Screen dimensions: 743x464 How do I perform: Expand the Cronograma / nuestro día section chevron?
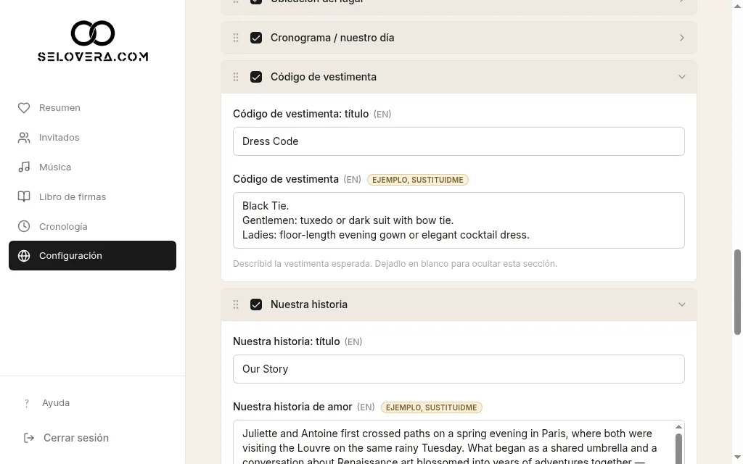(682, 38)
